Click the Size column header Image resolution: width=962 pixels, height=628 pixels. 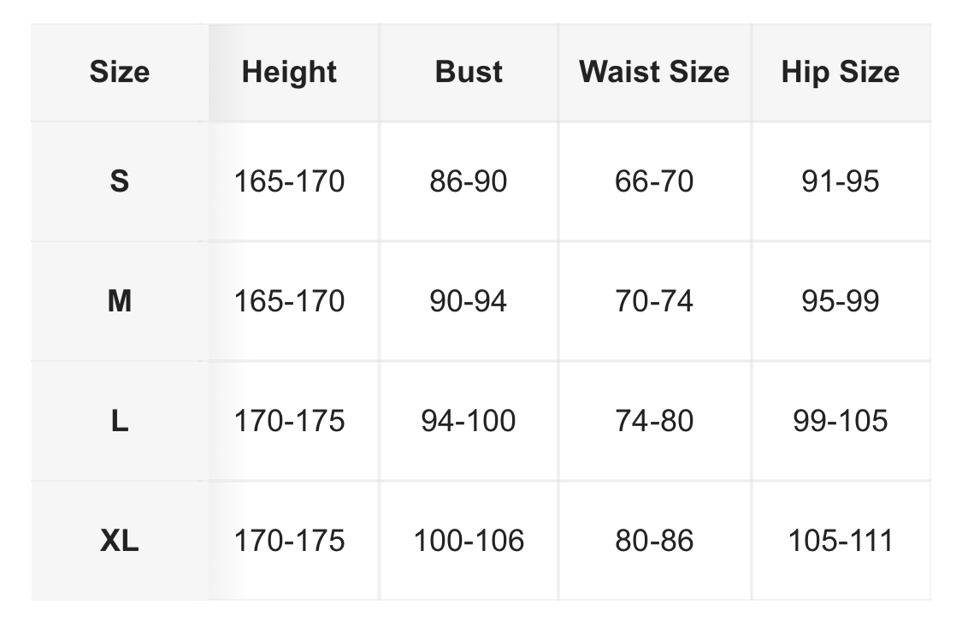[x=119, y=72]
